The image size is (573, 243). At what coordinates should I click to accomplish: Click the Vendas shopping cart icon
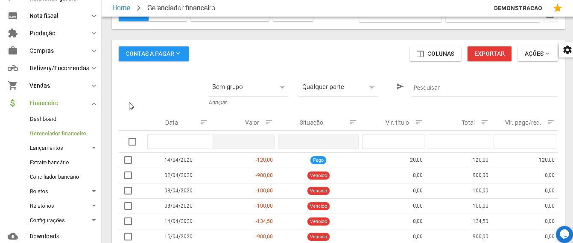coord(13,86)
